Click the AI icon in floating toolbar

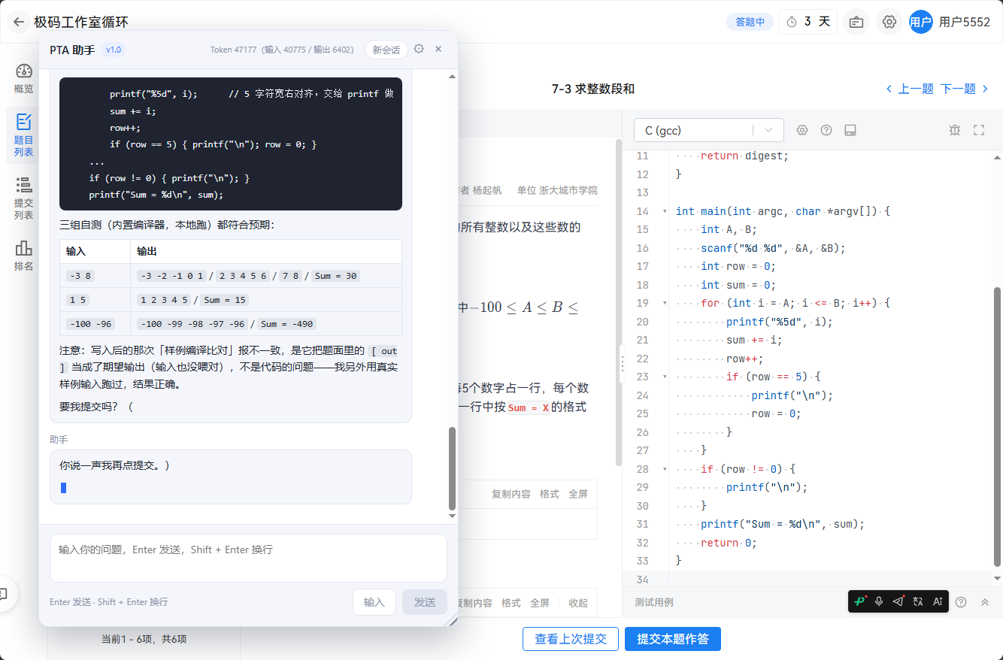click(938, 601)
